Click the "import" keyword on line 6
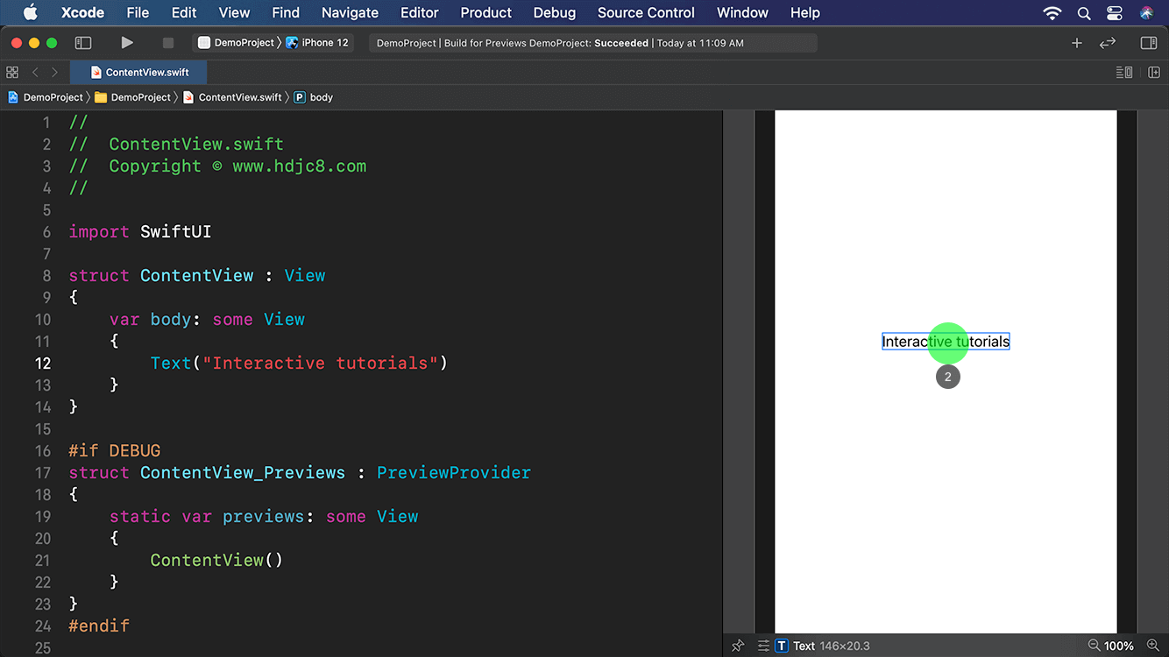Screen dimensions: 1169x657 tap(99, 232)
